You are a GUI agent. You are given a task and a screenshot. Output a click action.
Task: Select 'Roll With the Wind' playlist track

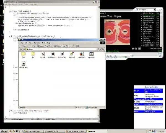tap(148, 17)
